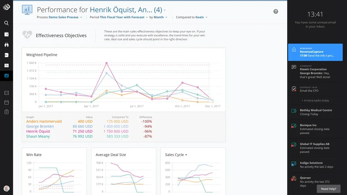Open the clipboard tasks sidebar icon

[7, 112]
